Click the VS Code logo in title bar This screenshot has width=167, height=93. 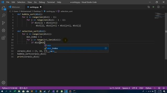[3, 2]
